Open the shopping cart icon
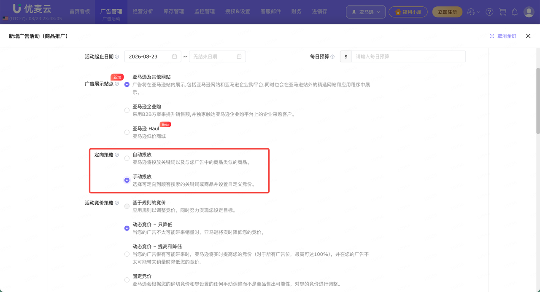Image resolution: width=540 pixels, height=292 pixels. pyautogui.click(x=502, y=12)
